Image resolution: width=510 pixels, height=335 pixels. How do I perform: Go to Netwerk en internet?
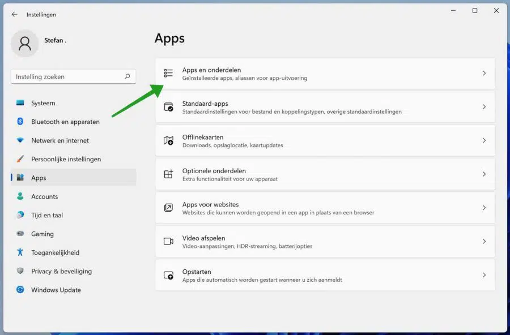click(74, 140)
